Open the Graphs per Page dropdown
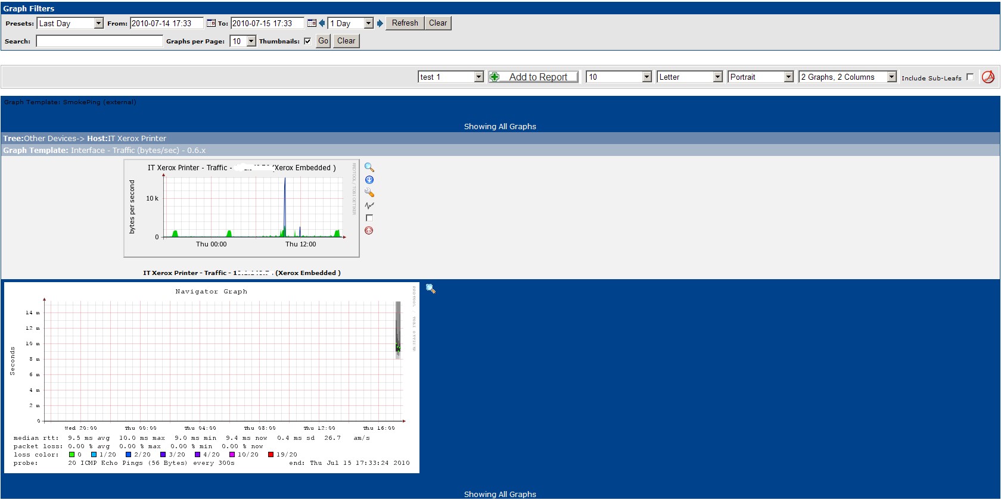Image resolution: width=1001 pixels, height=500 pixels. click(x=244, y=41)
